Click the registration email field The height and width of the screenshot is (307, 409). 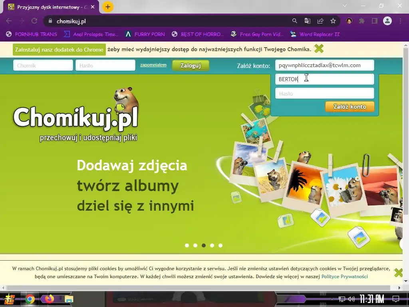click(324, 65)
